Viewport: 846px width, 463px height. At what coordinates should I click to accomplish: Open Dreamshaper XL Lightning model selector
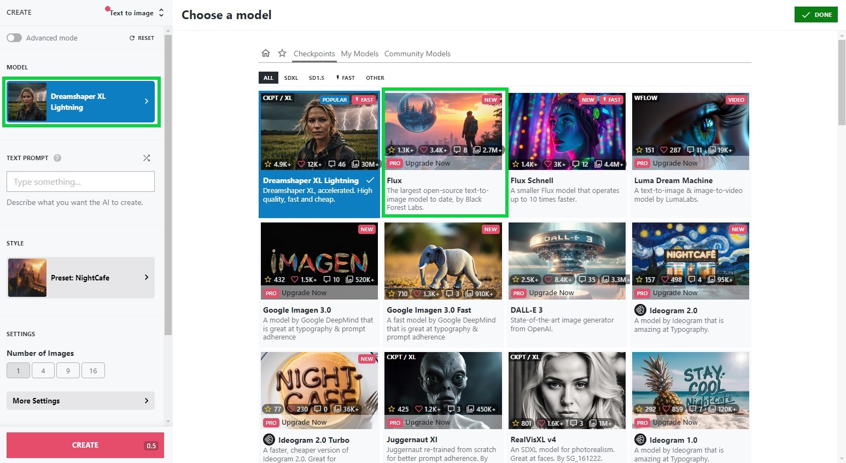[81, 102]
